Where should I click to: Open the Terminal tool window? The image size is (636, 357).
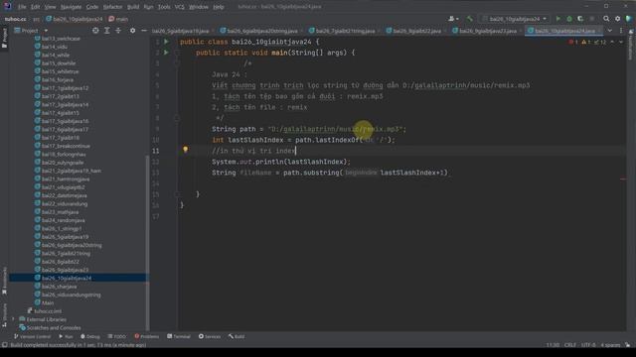[179, 336]
